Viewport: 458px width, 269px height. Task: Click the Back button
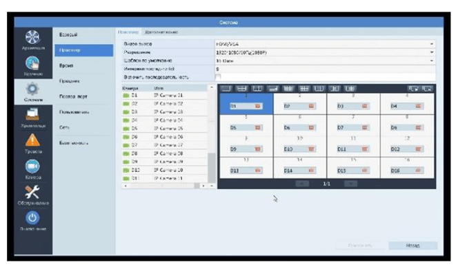point(412,246)
